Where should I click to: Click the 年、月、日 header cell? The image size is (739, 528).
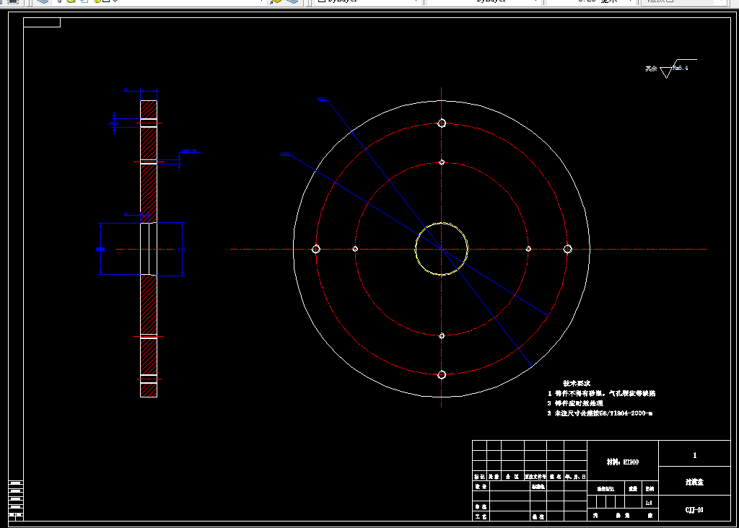click(x=575, y=477)
